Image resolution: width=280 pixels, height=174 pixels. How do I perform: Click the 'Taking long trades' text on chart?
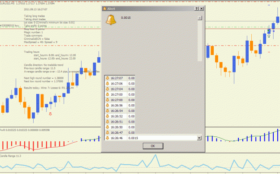coord(34,16)
